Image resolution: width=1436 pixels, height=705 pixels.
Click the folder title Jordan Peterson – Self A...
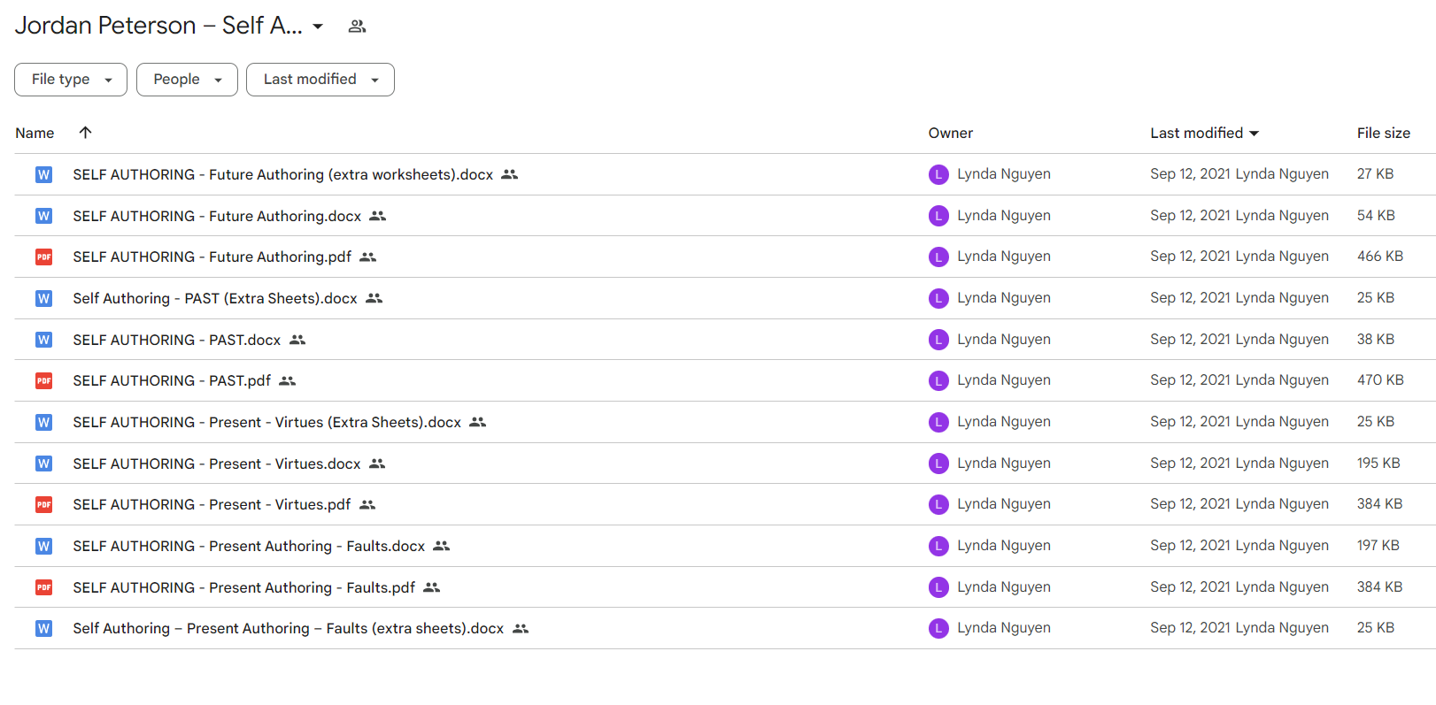(158, 26)
